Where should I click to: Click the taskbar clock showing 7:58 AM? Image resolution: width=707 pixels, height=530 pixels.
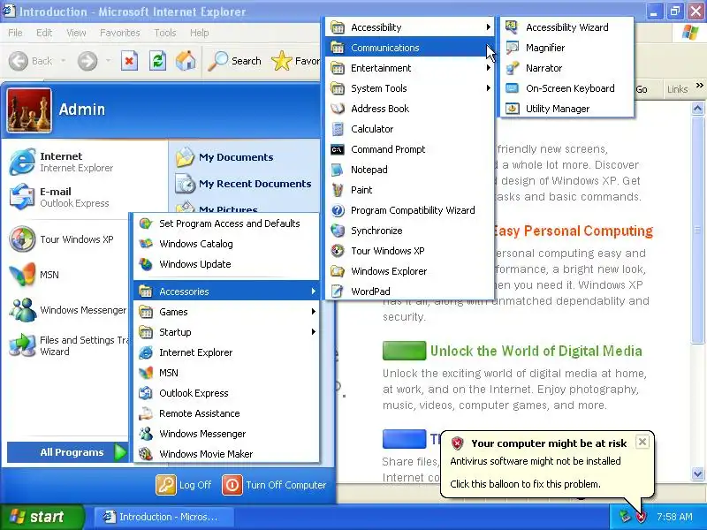(x=674, y=517)
